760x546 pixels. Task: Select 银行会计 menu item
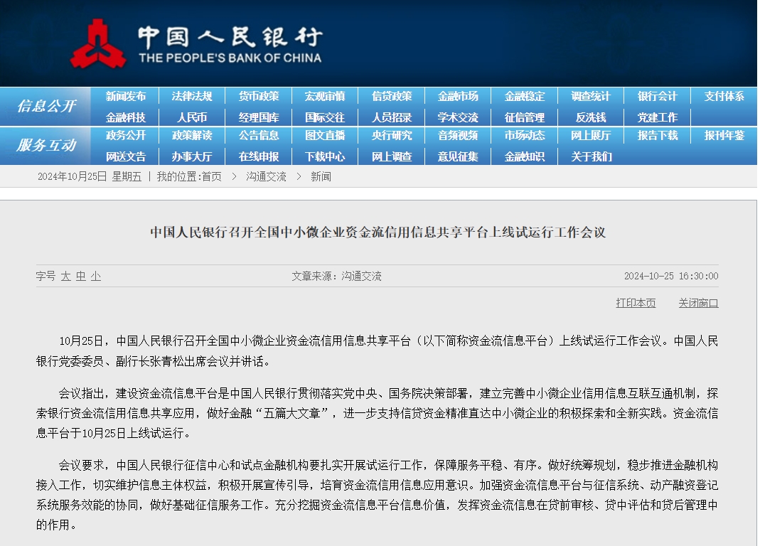[657, 97]
